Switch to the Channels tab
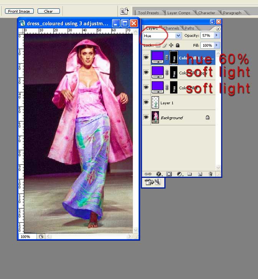The width and height of the screenshot is (258, 279). click(171, 28)
